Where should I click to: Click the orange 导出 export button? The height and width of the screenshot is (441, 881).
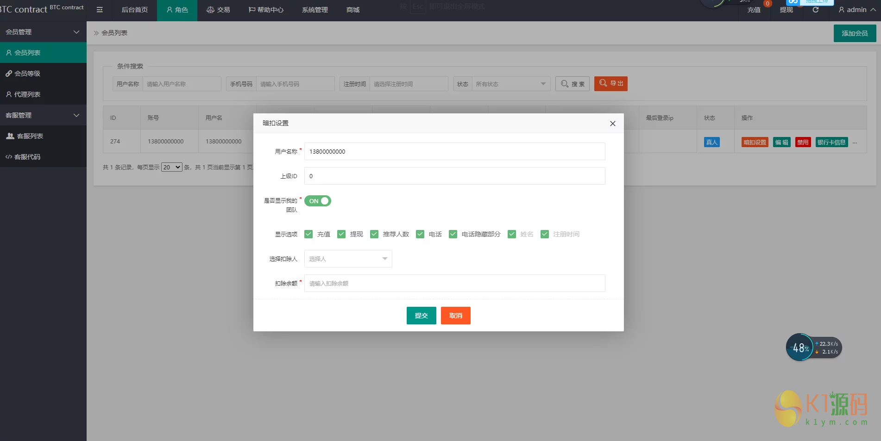pyautogui.click(x=610, y=83)
